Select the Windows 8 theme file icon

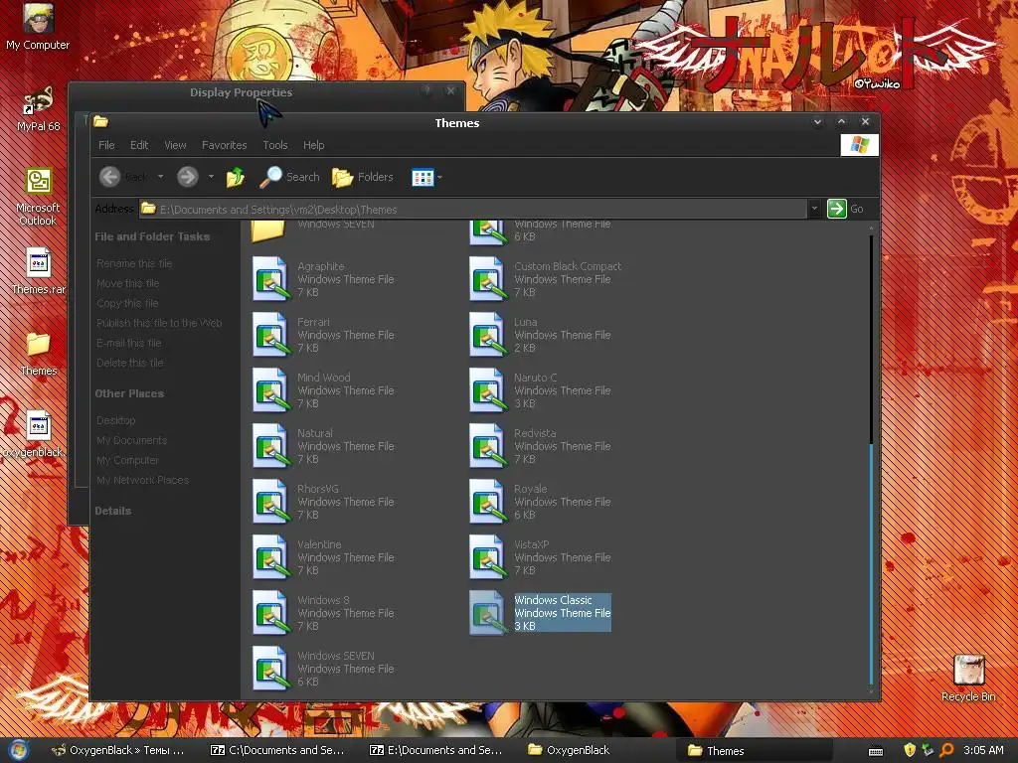point(270,613)
